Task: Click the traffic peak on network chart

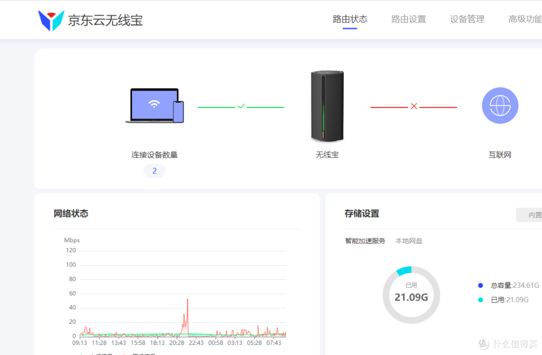Action: [187, 300]
